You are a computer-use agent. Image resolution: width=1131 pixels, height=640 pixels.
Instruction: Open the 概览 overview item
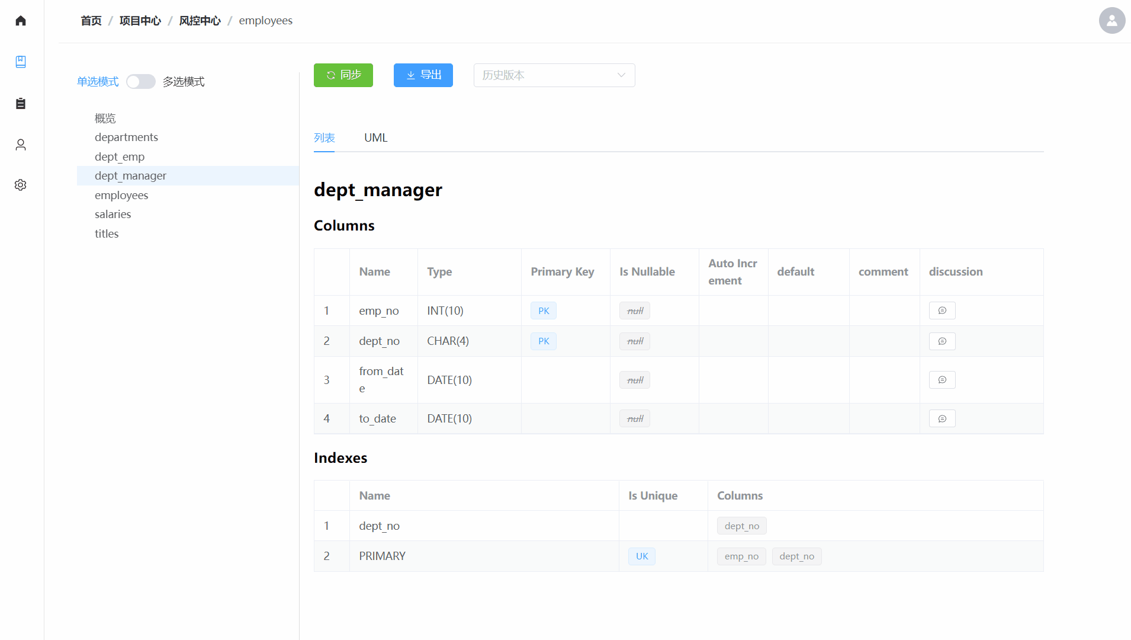pos(105,119)
